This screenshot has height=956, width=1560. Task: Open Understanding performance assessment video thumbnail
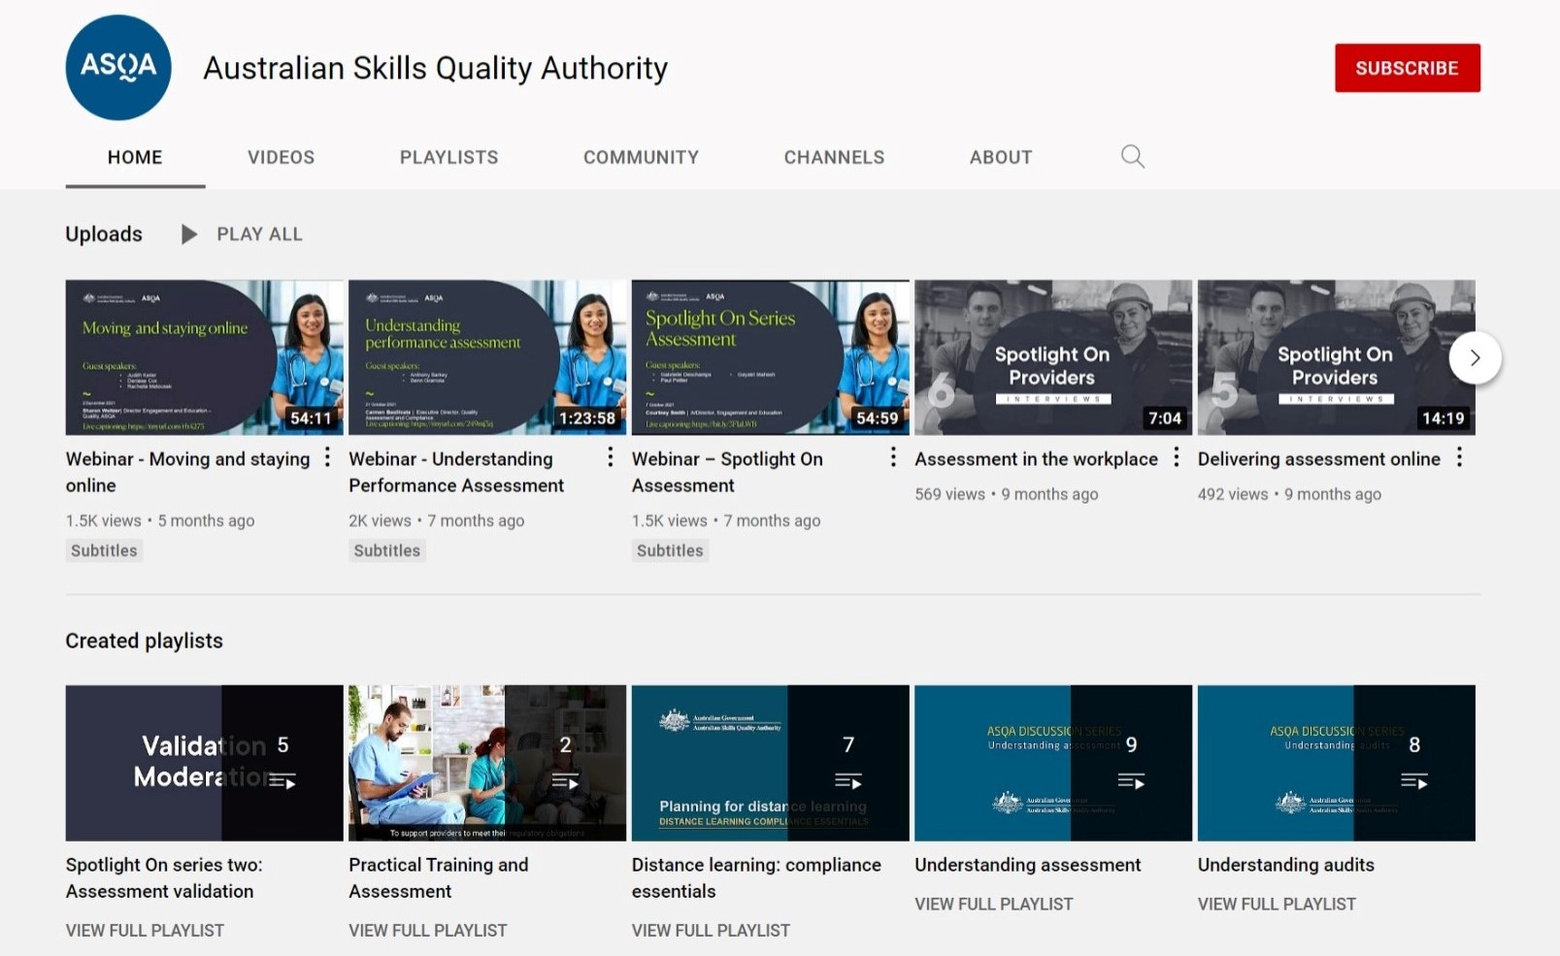tap(487, 357)
